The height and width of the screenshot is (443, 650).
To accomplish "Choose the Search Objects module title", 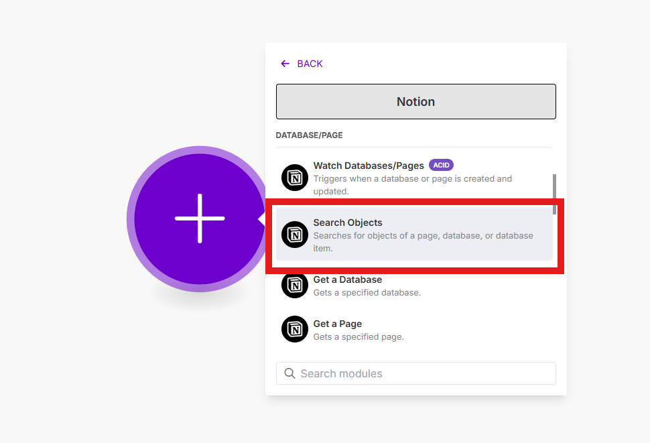I will 348,223.
